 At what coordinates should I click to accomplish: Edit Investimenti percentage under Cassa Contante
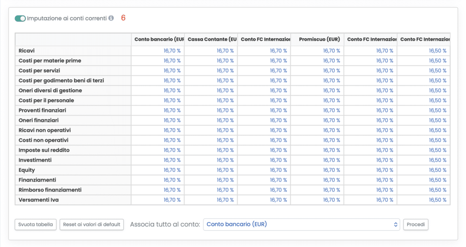pyautogui.click(x=225, y=160)
